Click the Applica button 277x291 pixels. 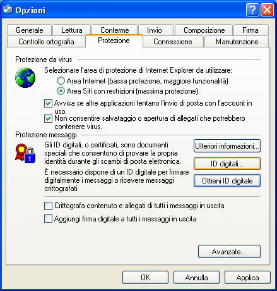click(247, 278)
